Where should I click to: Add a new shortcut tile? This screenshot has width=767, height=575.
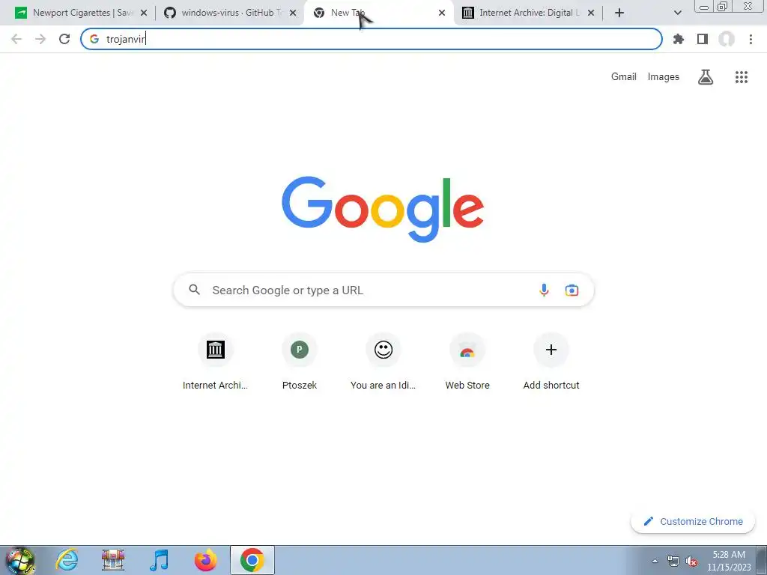click(551, 362)
